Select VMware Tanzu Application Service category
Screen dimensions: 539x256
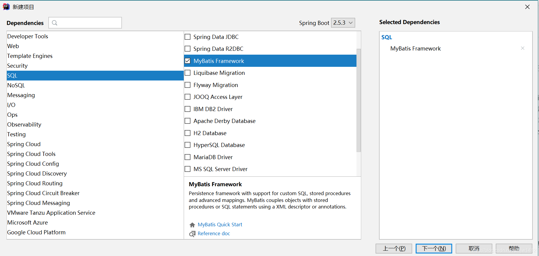coord(95,213)
